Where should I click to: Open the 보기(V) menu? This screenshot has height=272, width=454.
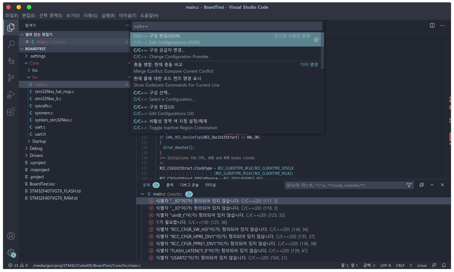[x=73, y=16]
